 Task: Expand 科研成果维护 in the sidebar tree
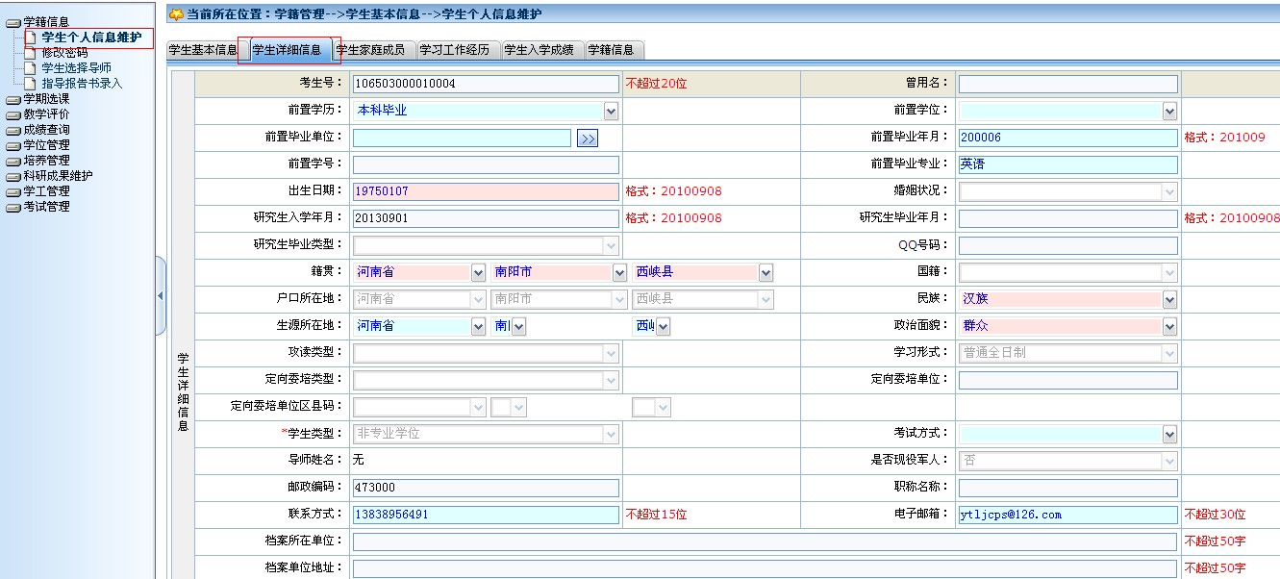point(58,176)
